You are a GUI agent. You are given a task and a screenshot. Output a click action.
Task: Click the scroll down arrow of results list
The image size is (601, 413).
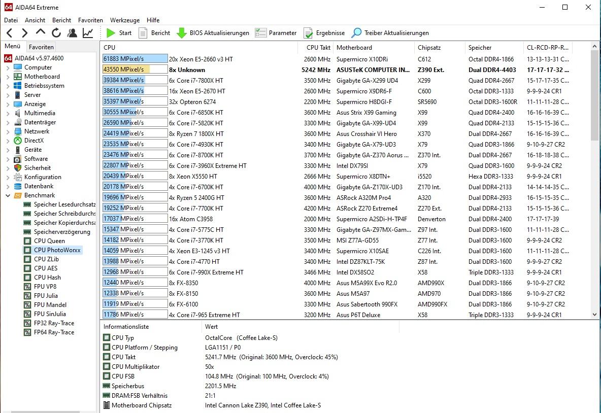(x=594, y=315)
